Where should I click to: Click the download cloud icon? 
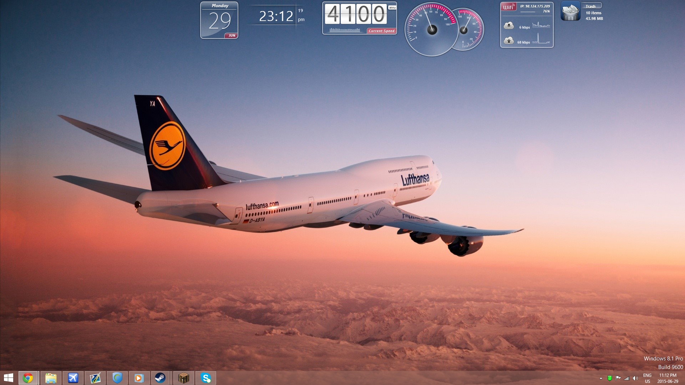click(509, 26)
